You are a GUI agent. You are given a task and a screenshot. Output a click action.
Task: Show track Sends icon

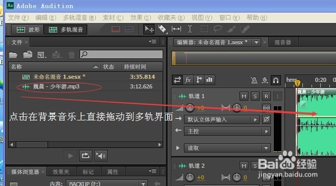tap(199, 80)
